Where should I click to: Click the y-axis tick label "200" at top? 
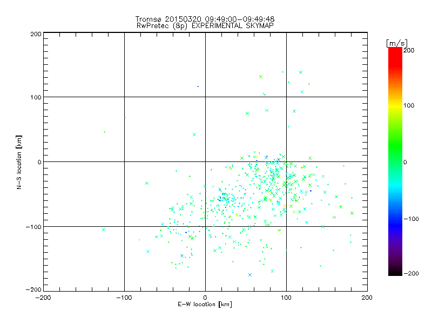pos(36,35)
